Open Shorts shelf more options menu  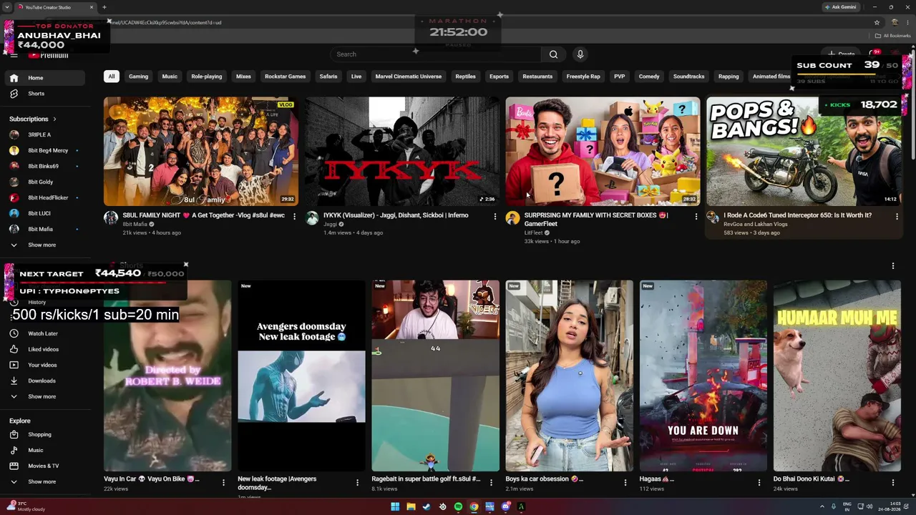[x=893, y=266]
